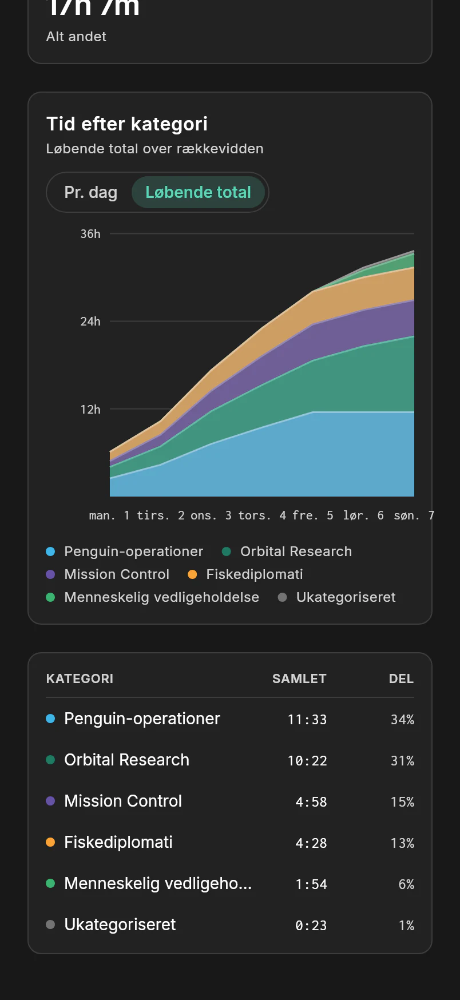Select fre. 5 on chart axis

click(312, 515)
